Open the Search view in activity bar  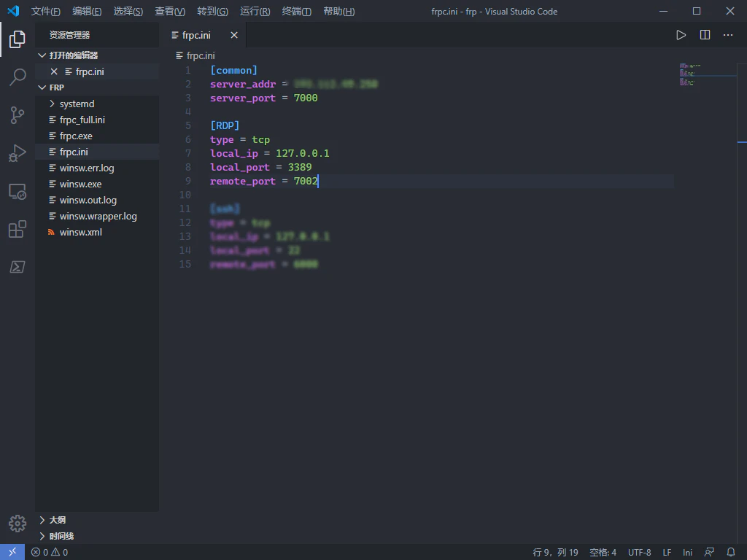click(18, 77)
